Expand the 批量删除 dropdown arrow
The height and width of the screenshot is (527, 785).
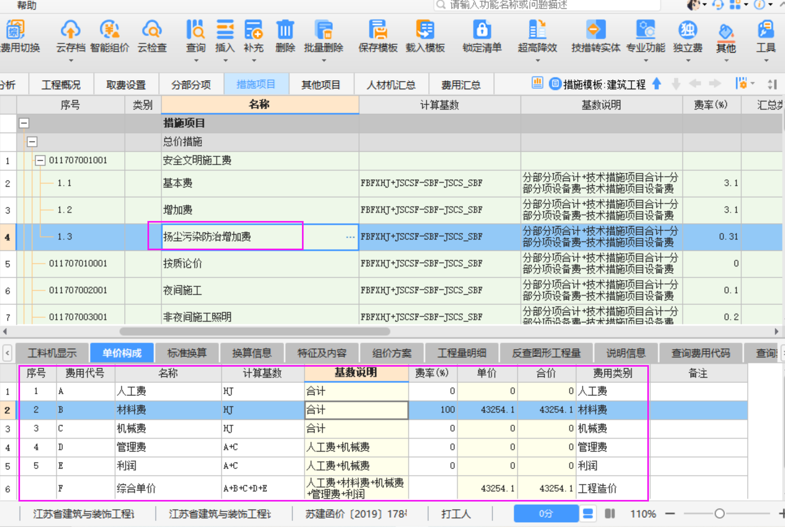pyautogui.click(x=324, y=60)
